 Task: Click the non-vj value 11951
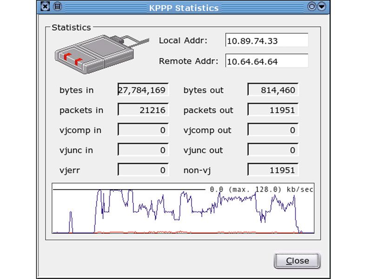[273, 170]
